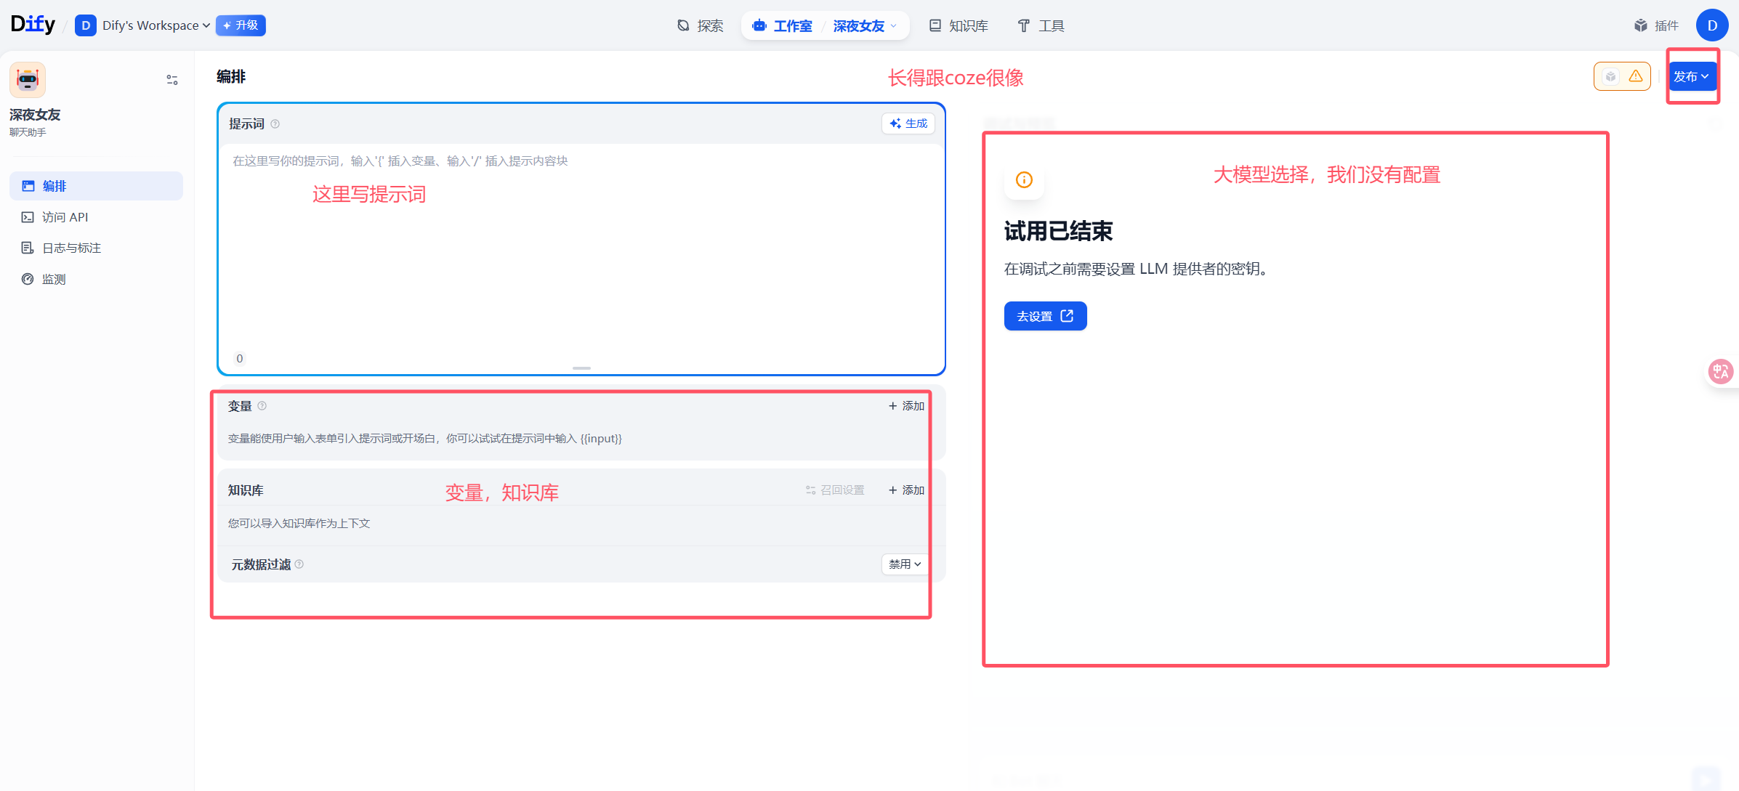
Task: Switch to the 知识库 top tab
Action: pyautogui.click(x=959, y=26)
